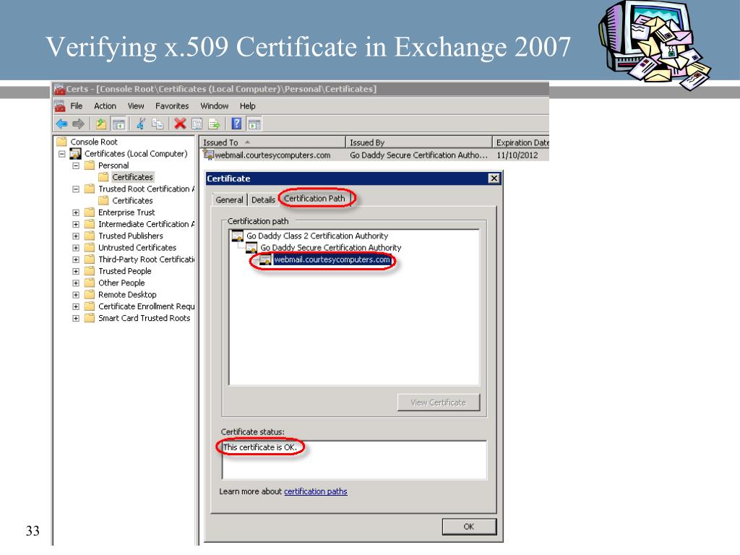The height and width of the screenshot is (555, 740).
Task: Click the Properties icon in toolbar
Action: coord(197,124)
